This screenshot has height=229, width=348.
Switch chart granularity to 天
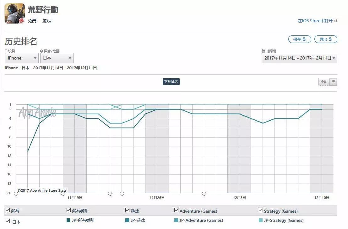click(333, 82)
